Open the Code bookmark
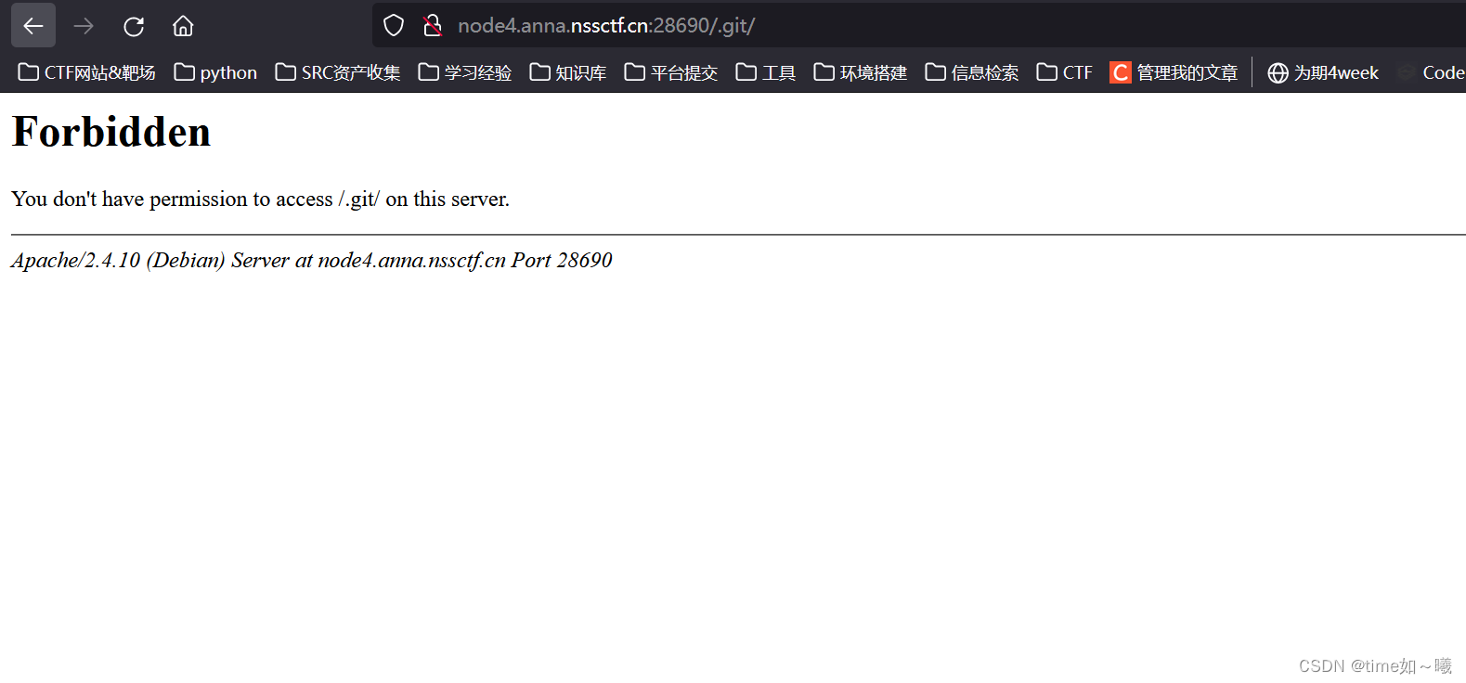Screen dimensions: 1466x683 pyautogui.click(x=1432, y=72)
